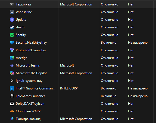The height and width of the screenshot is (123, 156).
Task: Click the EpicGamesLauncher icon
Action: 12,96
